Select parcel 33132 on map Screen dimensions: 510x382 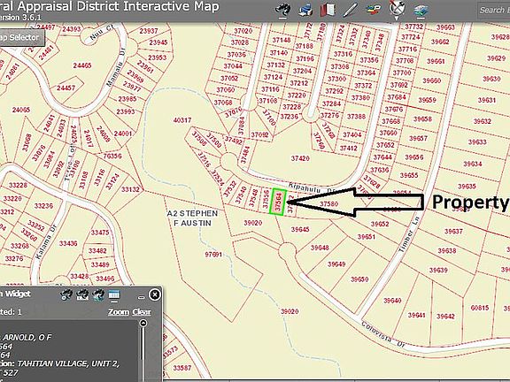[130, 189]
